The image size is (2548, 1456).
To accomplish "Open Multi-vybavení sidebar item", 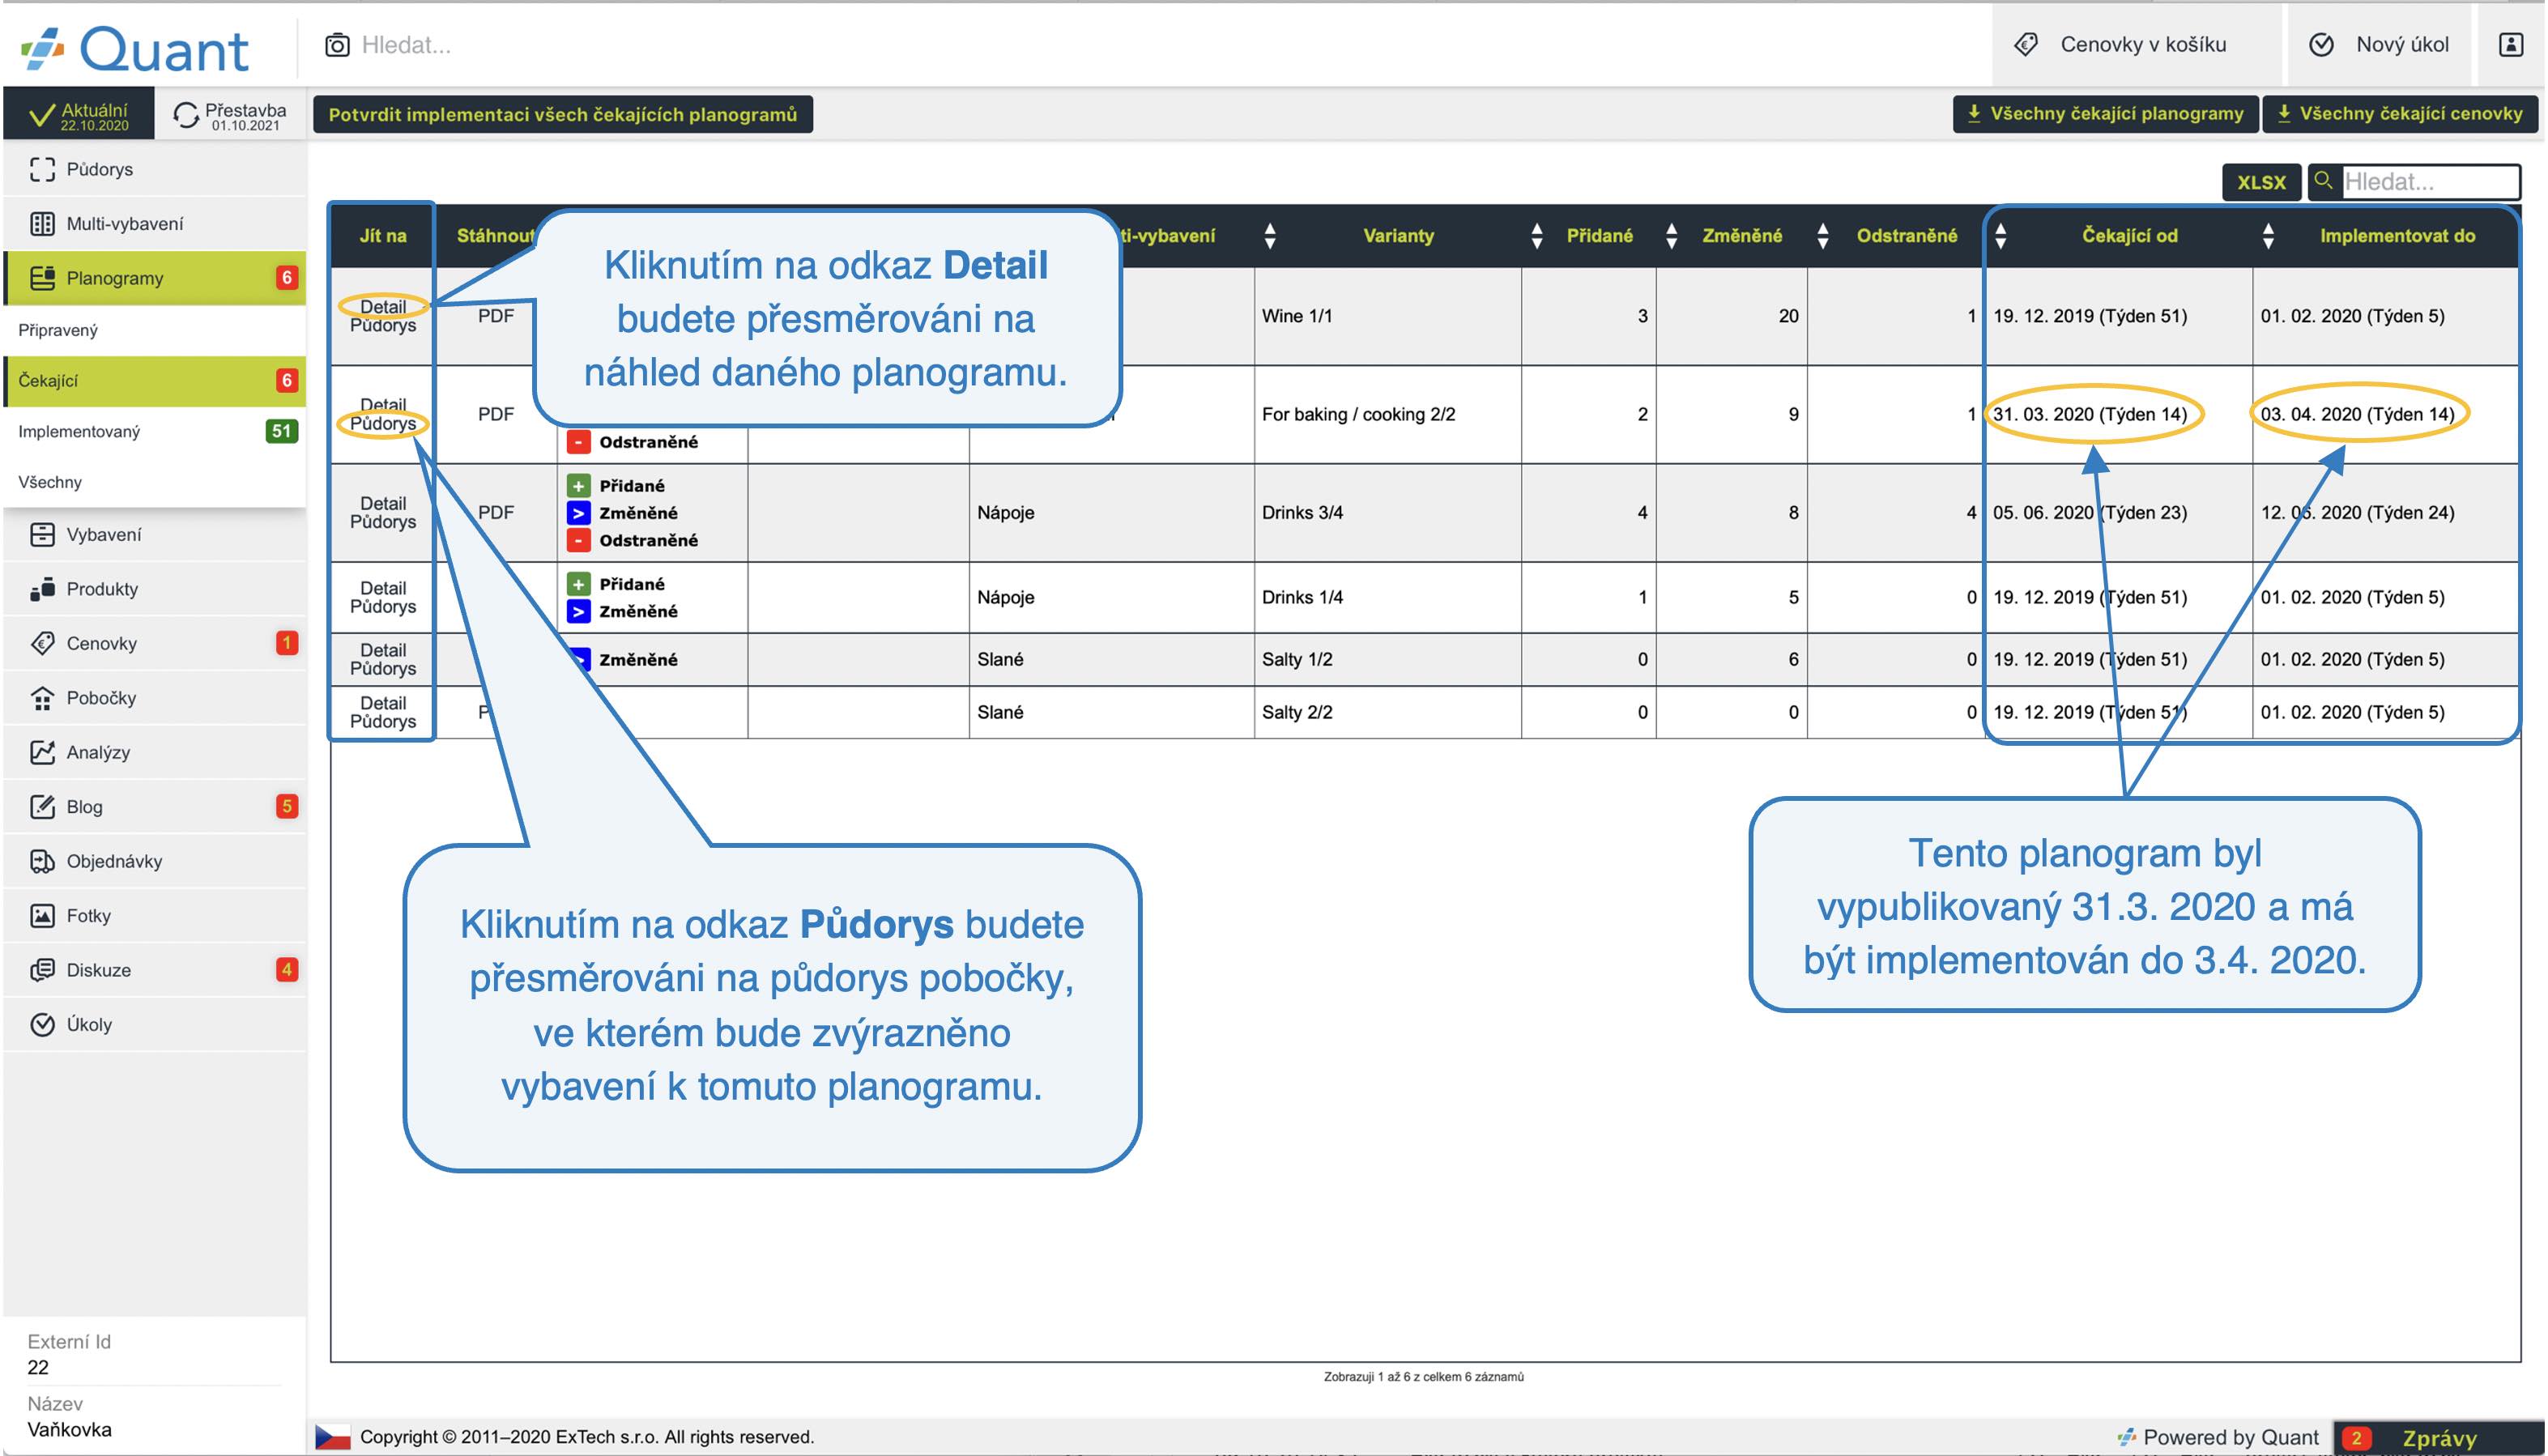I will click(124, 224).
